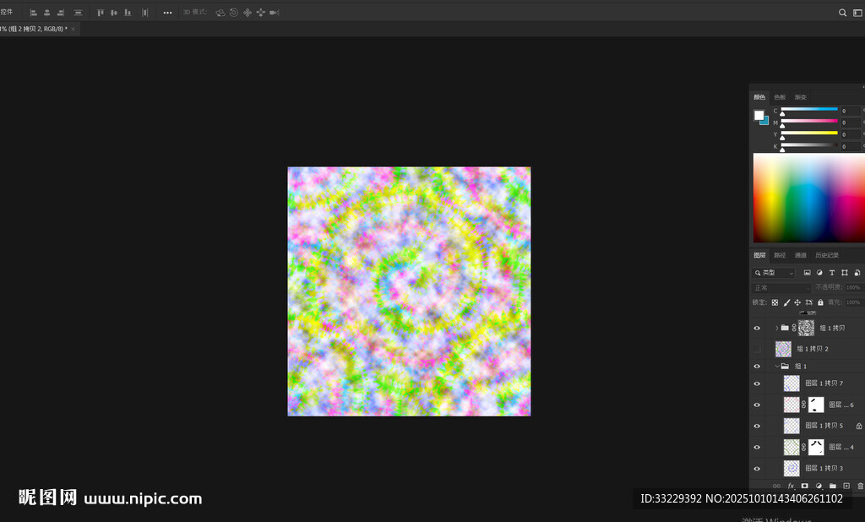Open the fx layer style icon
The height and width of the screenshot is (522, 865).
pyautogui.click(x=791, y=487)
